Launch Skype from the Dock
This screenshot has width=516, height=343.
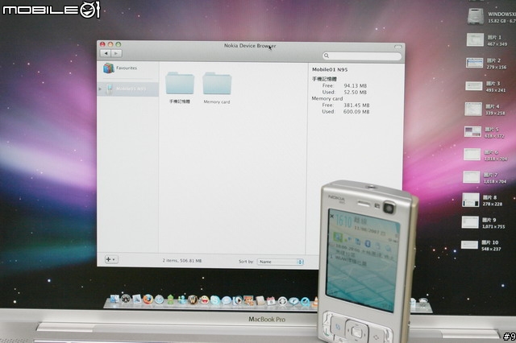click(x=215, y=300)
